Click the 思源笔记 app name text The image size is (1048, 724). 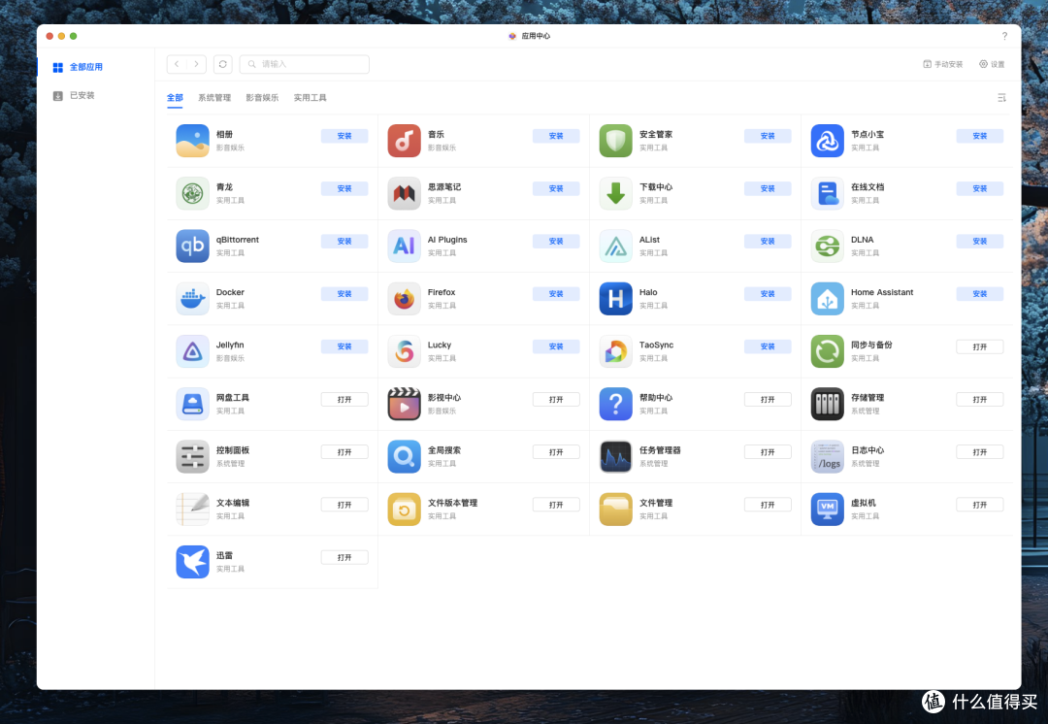pyautogui.click(x=443, y=187)
